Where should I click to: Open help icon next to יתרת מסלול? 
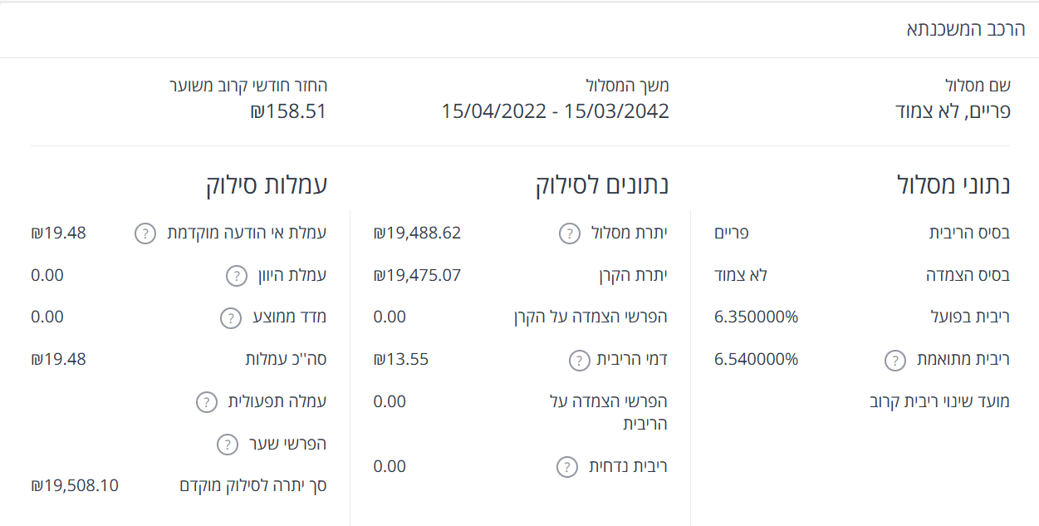(x=569, y=234)
